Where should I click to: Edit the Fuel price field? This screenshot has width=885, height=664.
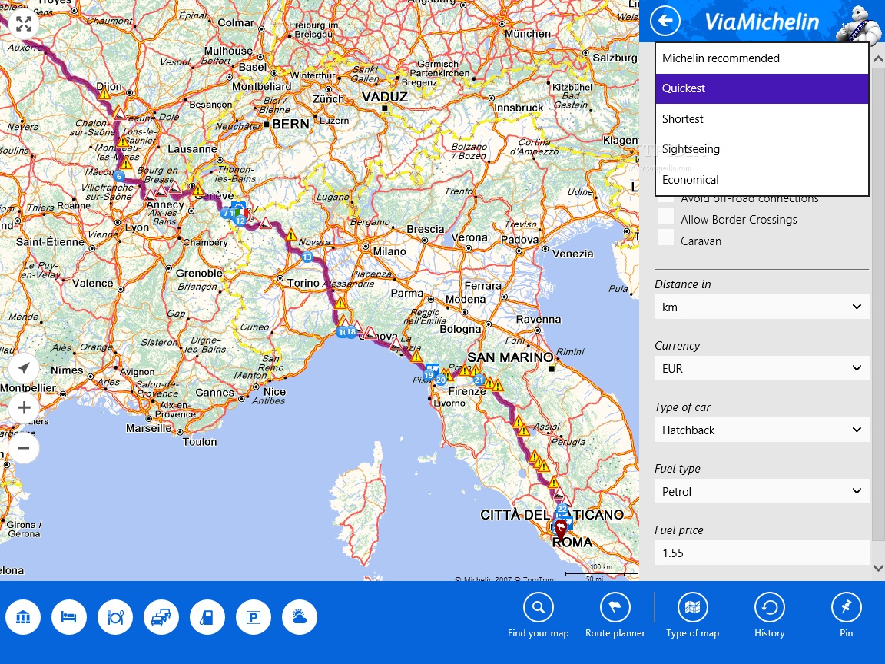(x=761, y=553)
